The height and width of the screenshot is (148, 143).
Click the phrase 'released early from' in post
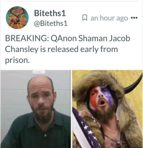tap(83, 49)
